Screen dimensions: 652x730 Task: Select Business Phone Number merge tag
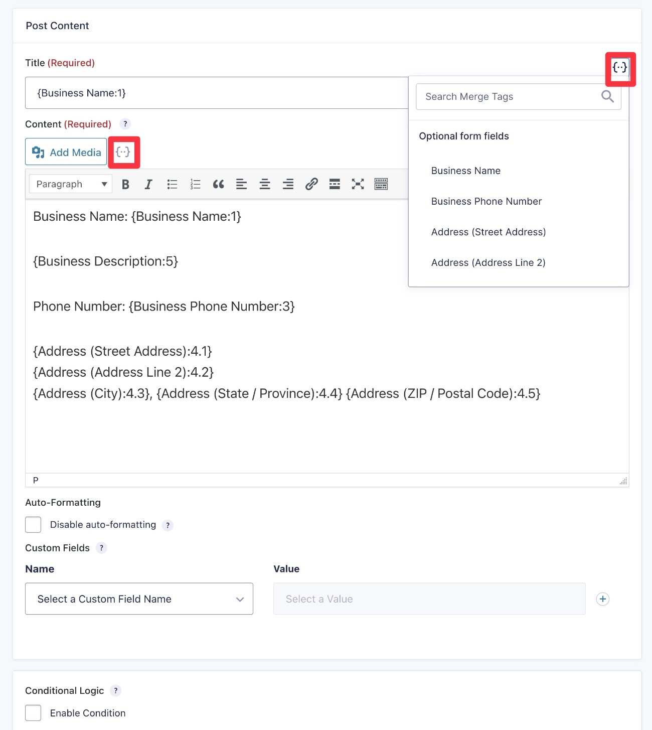click(486, 201)
